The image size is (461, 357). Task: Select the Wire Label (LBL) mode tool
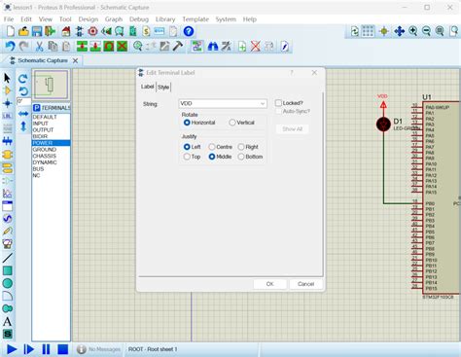click(x=7, y=116)
